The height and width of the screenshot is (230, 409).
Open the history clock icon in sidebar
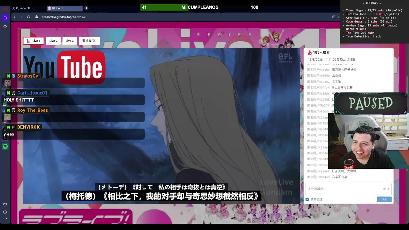(5, 212)
